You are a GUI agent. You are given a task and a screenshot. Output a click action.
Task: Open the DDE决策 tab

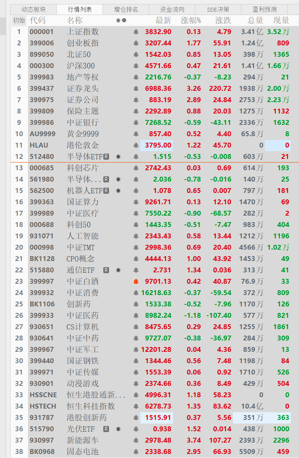pos(218,9)
